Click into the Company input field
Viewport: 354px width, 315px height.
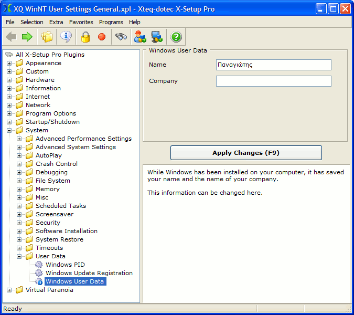(x=274, y=81)
